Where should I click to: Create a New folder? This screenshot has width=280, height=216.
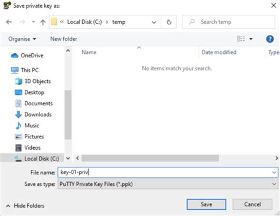pyautogui.click(x=64, y=39)
